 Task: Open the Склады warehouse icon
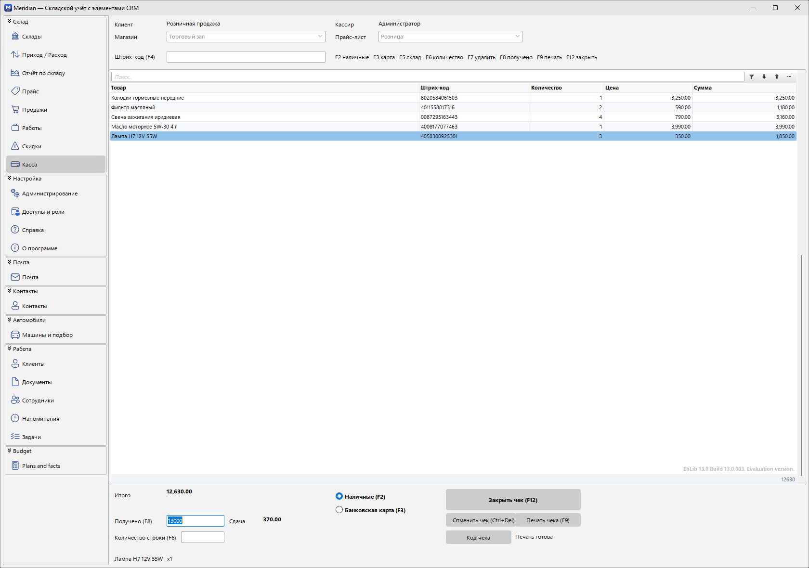[15, 36]
